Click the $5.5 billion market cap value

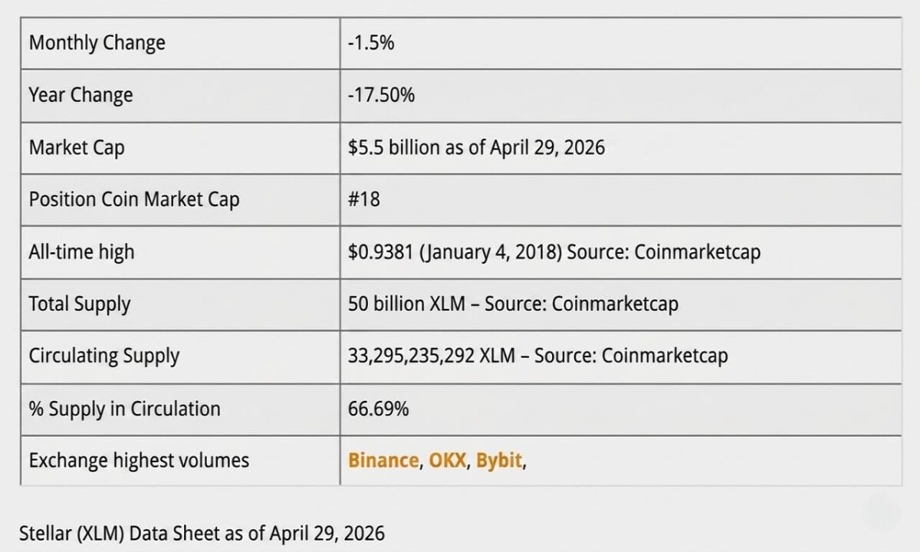pos(476,147)
